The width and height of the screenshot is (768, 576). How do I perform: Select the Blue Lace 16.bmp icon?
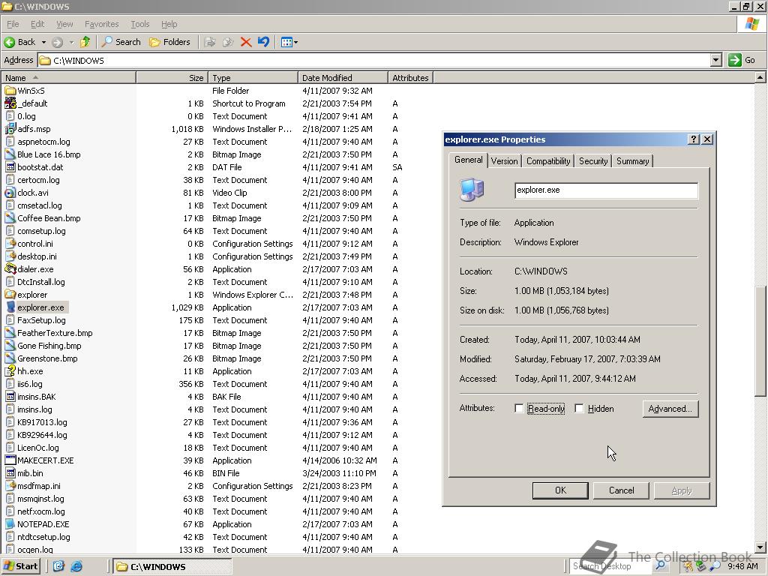pyautogui.click(x=10, y=154)
